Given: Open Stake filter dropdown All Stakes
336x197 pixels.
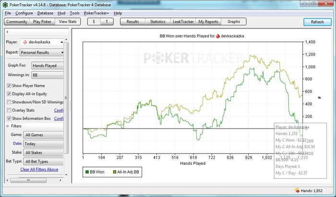Looking at the screenshot, I should [x=43, y=152].
